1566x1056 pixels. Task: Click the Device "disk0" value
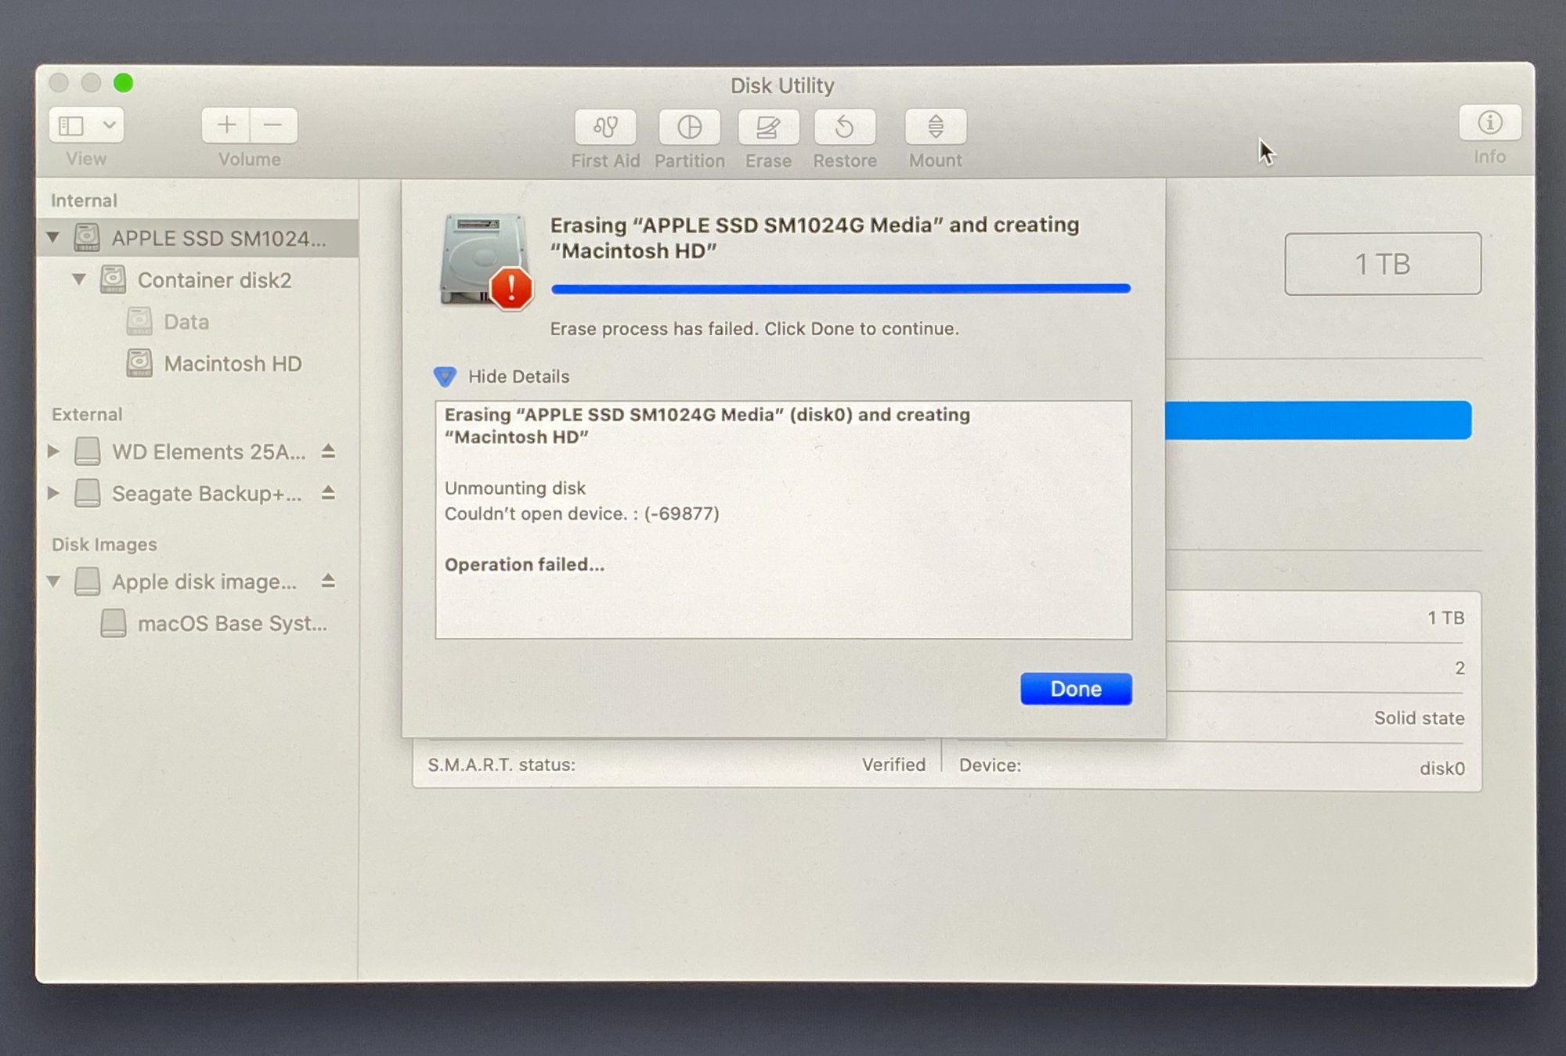[1442, 768]
